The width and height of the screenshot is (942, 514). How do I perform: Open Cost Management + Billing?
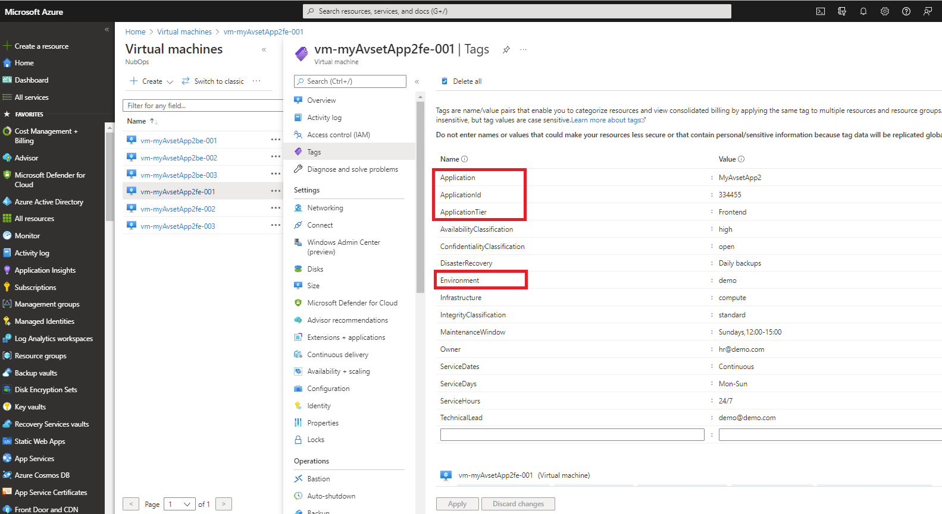46,136
